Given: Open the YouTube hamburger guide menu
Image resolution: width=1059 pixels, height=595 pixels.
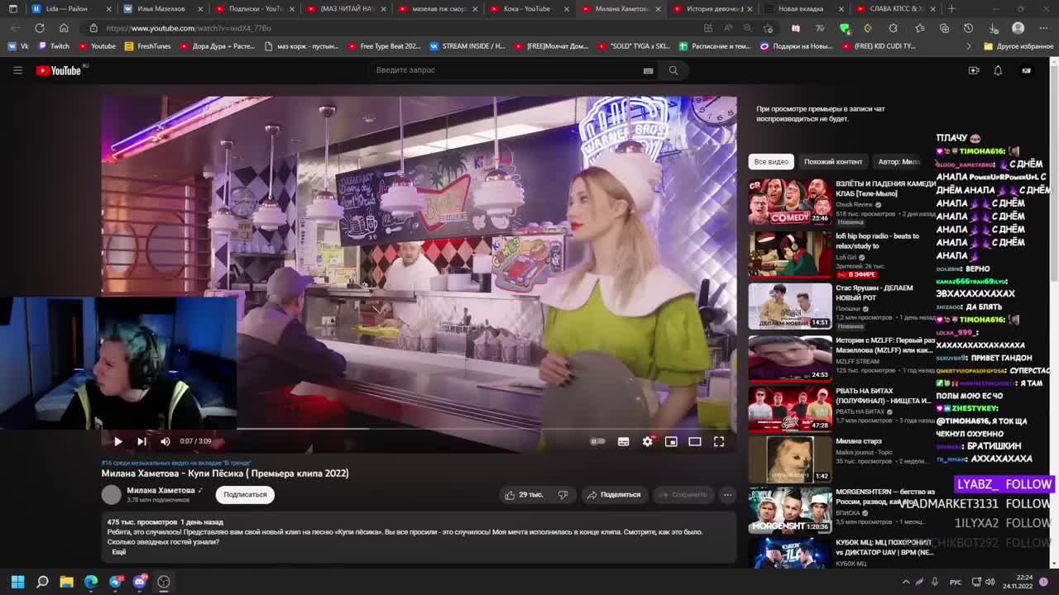Looking at the screenshot, I should click(17, 70).
